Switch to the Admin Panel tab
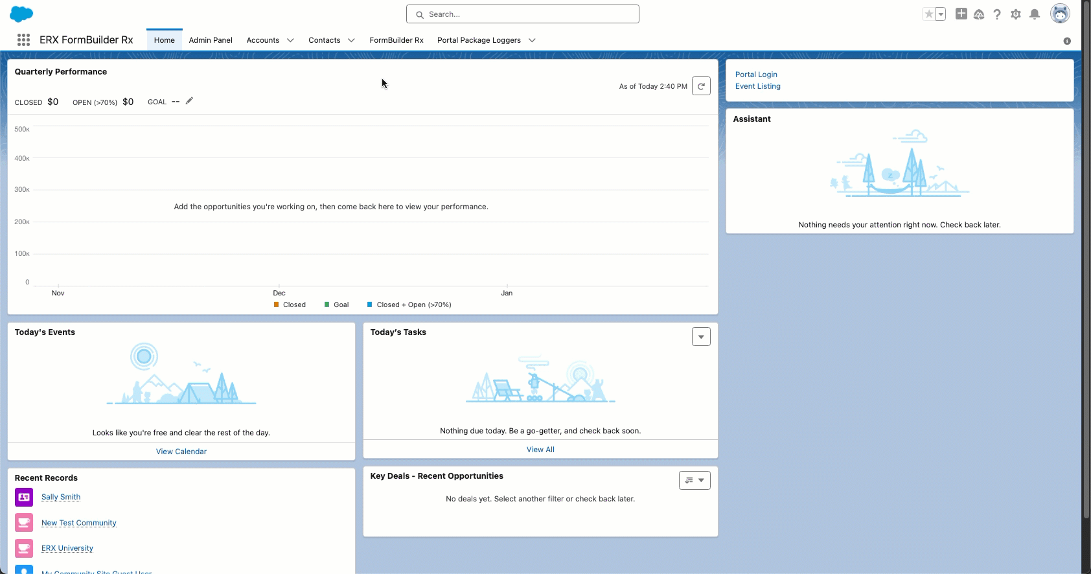Image resolution: width=1091 pixels, height=574 pixels. 211,40
